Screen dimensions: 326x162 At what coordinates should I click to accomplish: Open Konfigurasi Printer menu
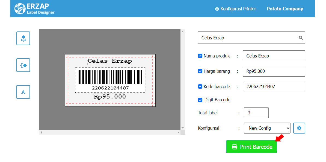tap(235, 9)
